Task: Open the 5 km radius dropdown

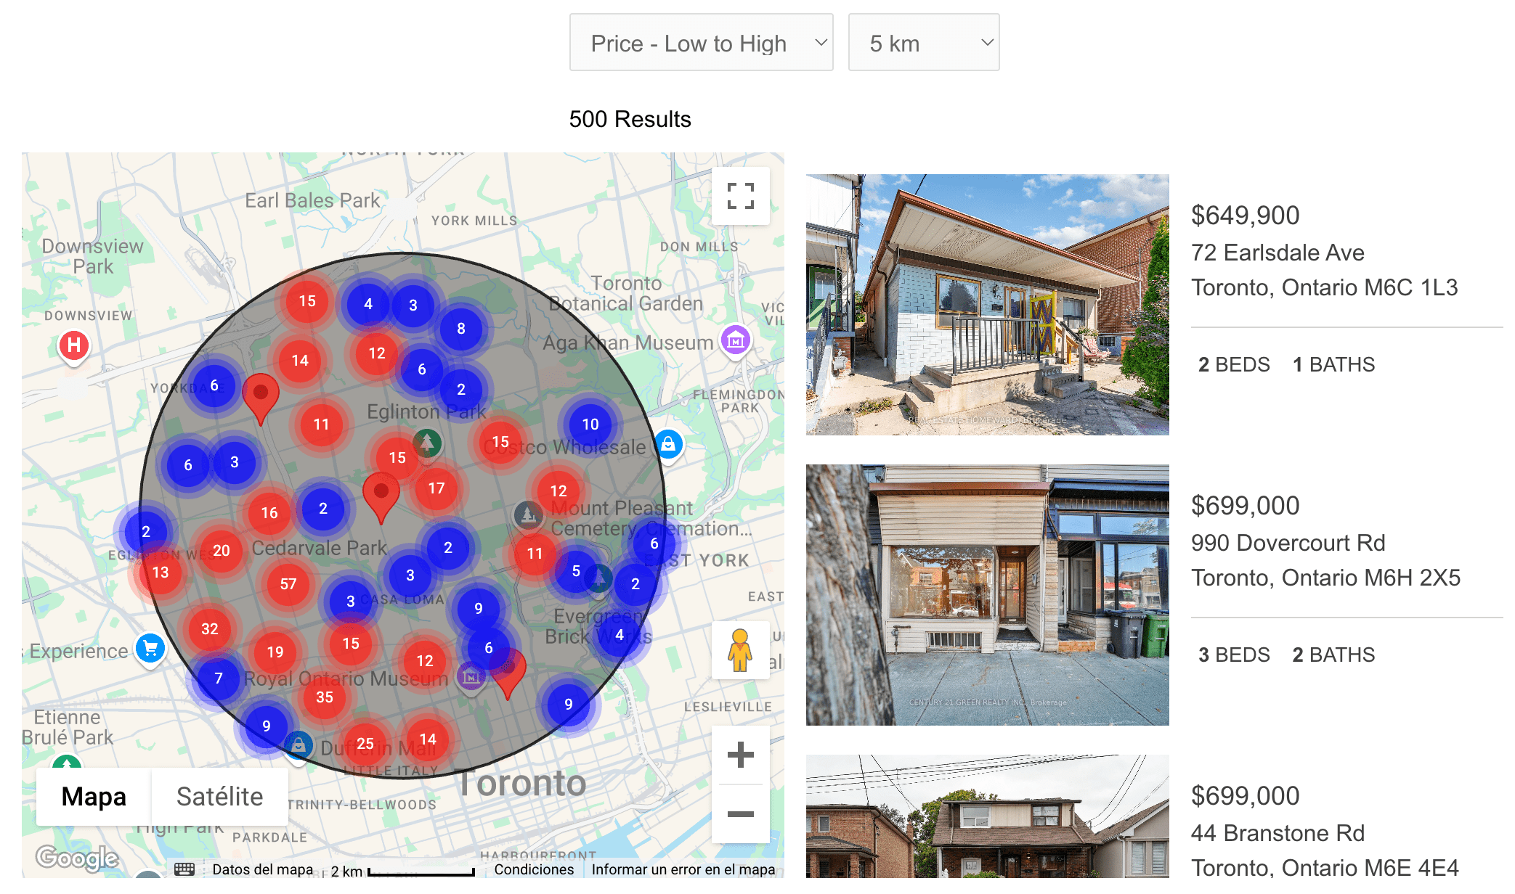Action: 923,43
